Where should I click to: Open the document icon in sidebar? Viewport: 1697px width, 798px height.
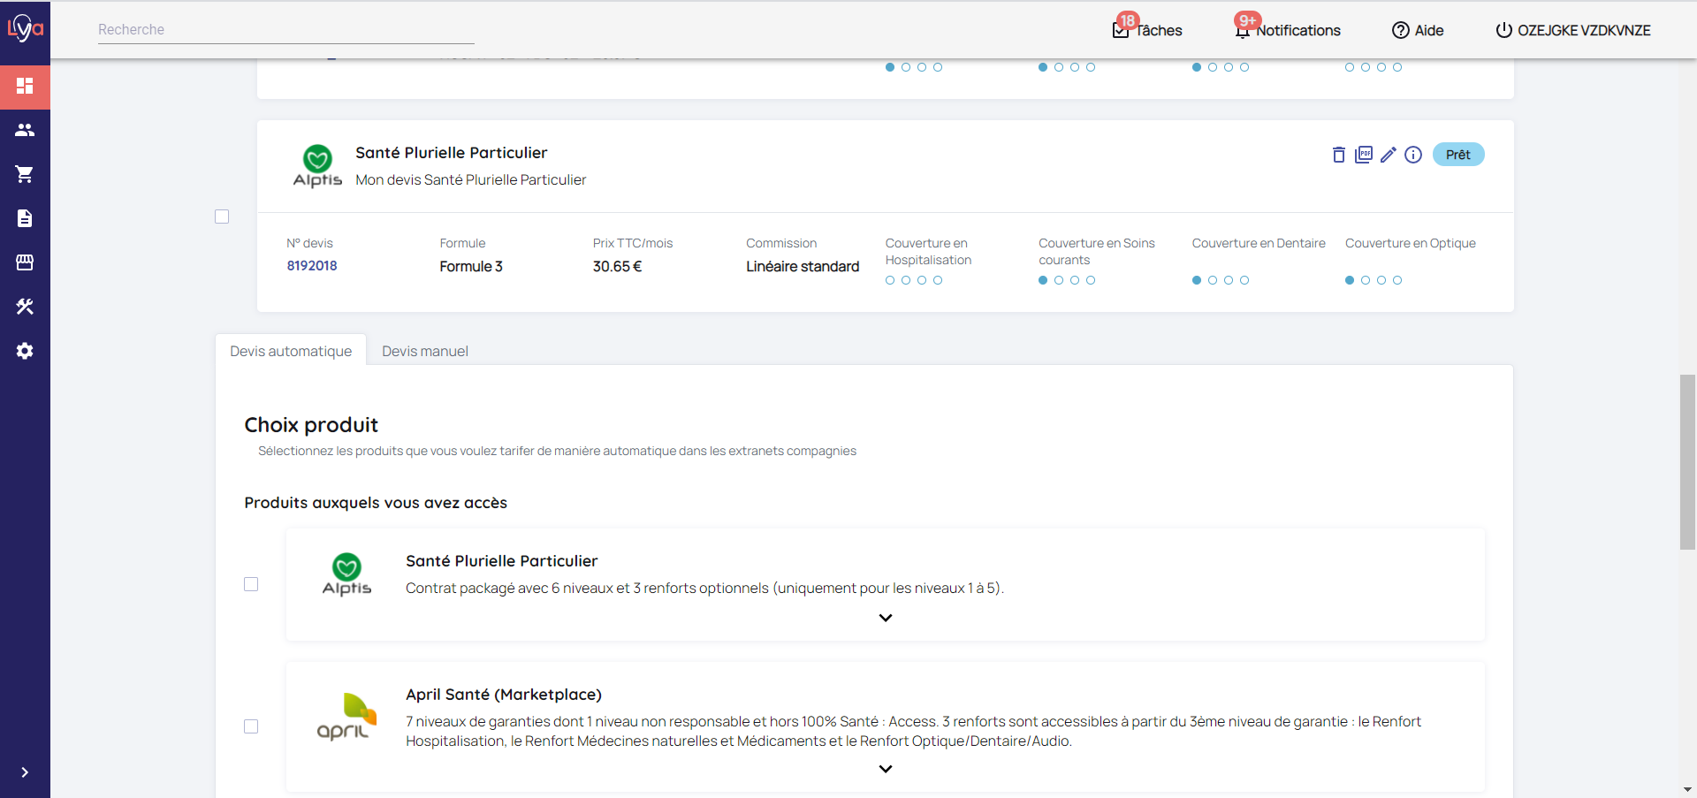(25, 218)
